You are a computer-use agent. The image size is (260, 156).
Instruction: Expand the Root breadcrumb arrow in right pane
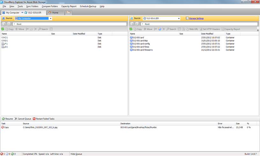click(142, 24)
